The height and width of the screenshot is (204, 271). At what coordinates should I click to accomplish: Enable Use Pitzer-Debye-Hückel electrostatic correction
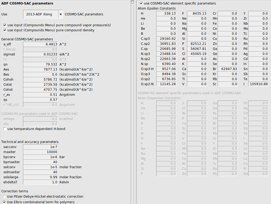click(4, 196)
